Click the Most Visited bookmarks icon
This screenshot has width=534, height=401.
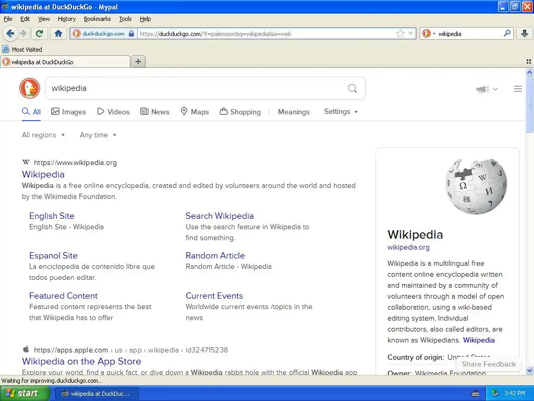pos(5,49)
